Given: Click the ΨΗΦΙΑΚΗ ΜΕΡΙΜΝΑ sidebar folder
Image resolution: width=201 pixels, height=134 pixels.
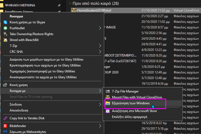Looking at the screenshot, I should click(20, 5).
